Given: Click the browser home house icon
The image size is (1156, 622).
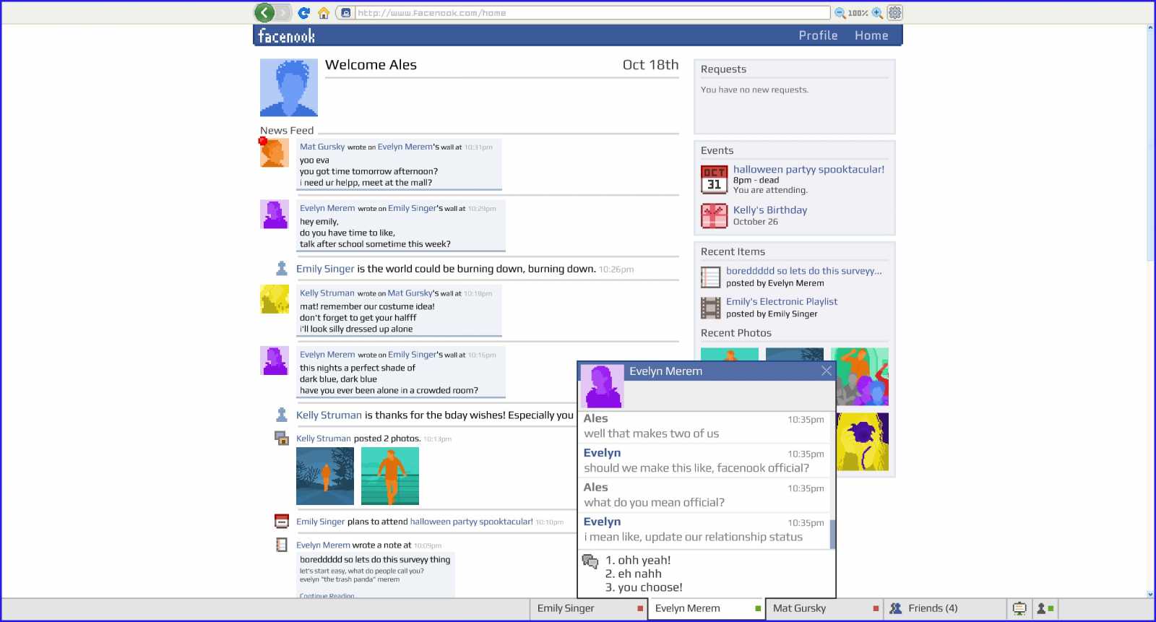Looking at the screenshot, I should pyautogui.click(x=324, y=13).
